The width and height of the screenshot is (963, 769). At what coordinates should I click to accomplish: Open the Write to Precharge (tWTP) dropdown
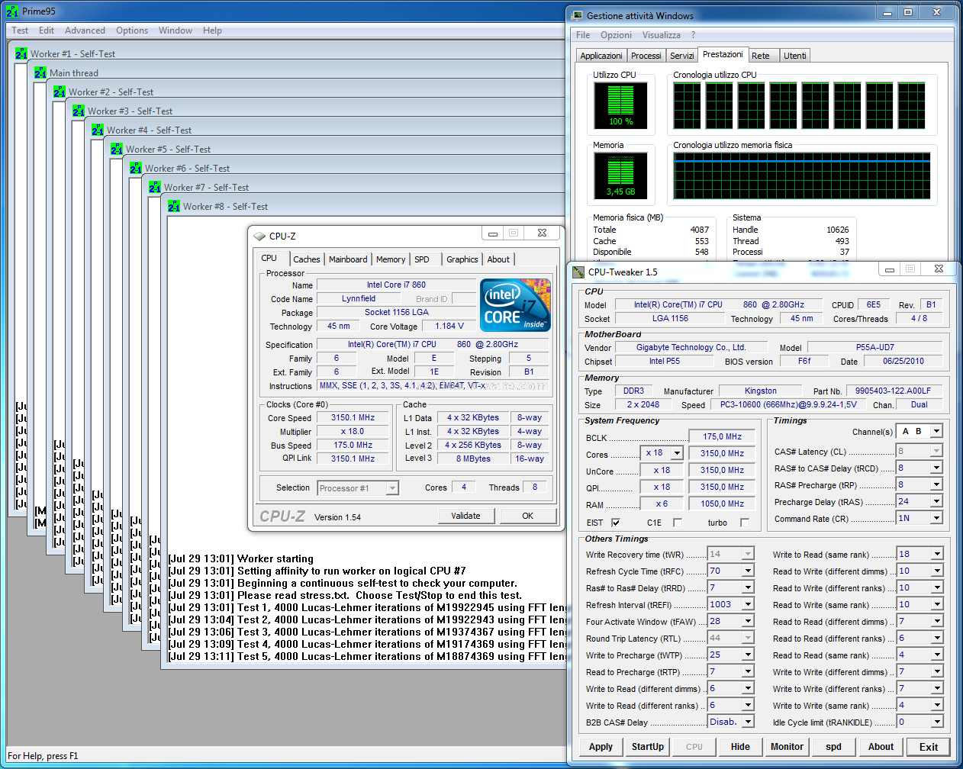coord(748,655)
